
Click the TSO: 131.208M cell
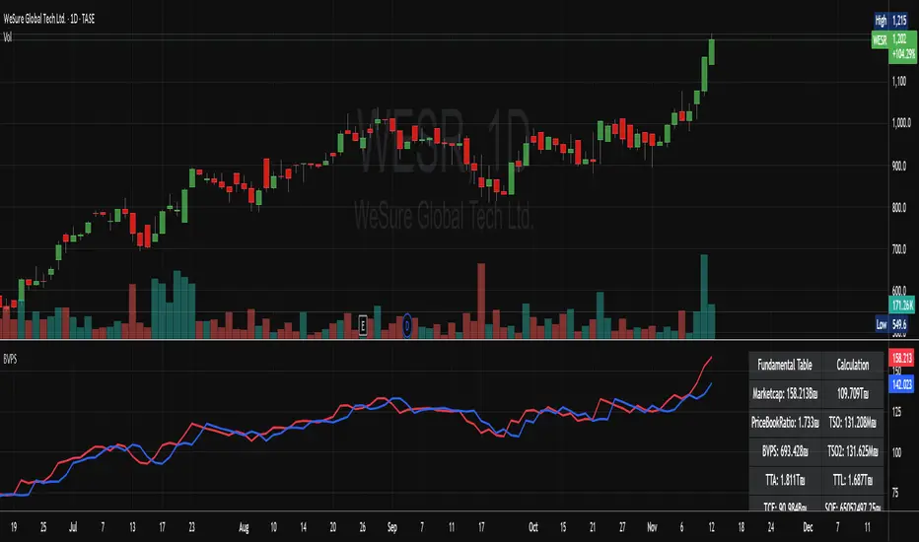[x=853, y=423]
